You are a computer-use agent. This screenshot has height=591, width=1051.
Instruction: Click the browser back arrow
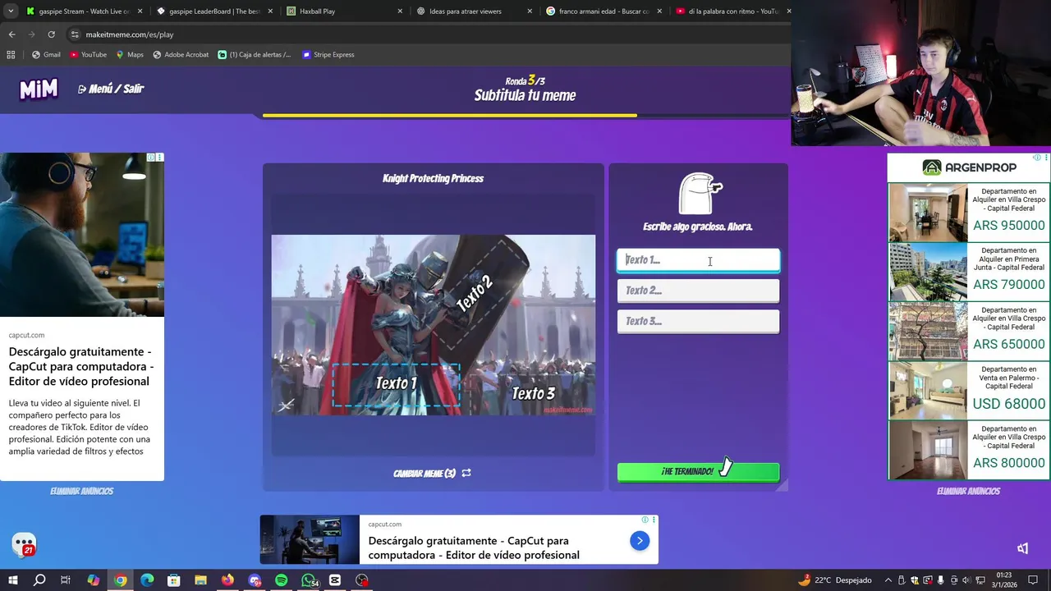tap(11, 34)
